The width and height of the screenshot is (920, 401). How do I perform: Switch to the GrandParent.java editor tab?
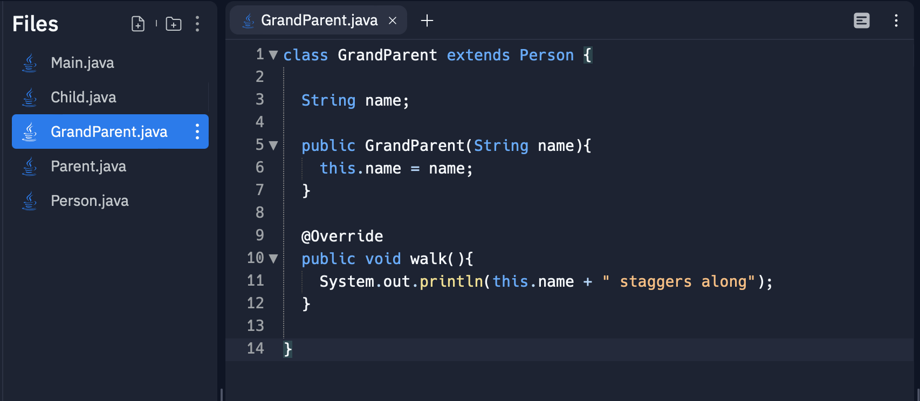pyautogui.click(x=318, y=20)
